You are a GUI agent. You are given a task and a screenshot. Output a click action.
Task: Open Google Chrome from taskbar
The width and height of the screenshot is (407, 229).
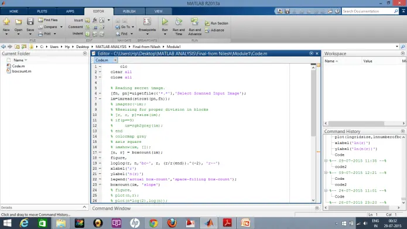point(153,223)
